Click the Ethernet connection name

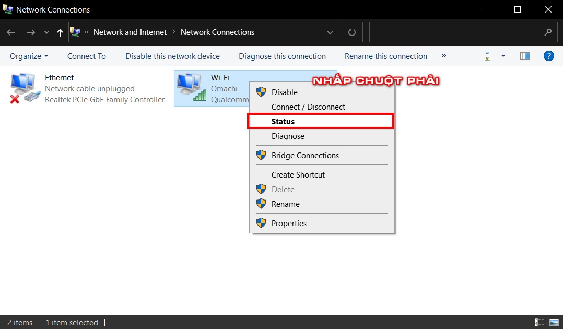tap(59, 78)
